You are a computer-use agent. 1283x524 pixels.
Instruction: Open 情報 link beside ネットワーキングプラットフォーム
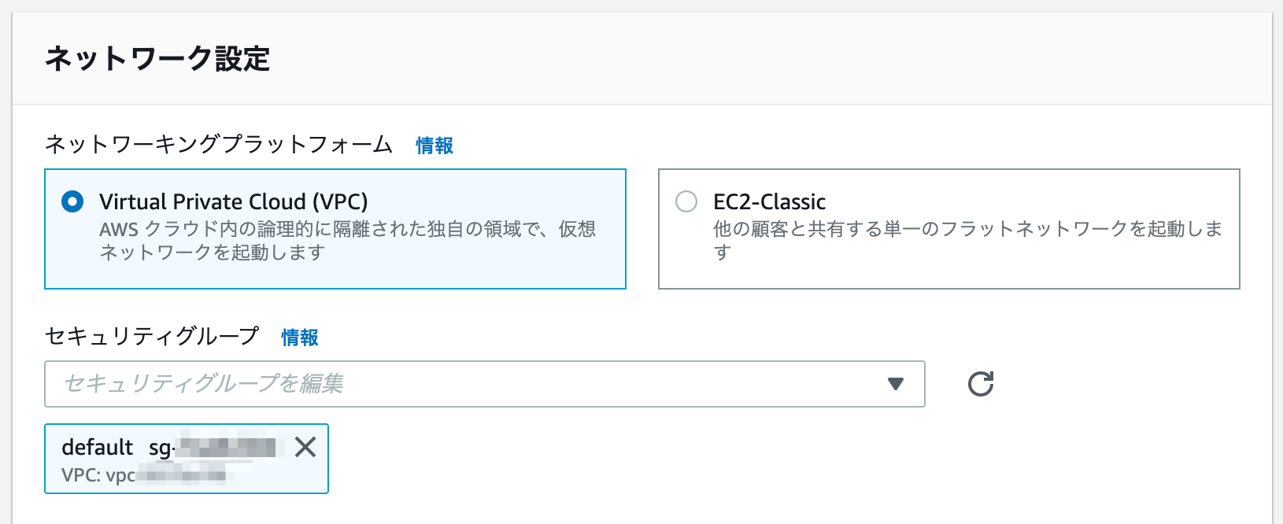tap(434, 146)
